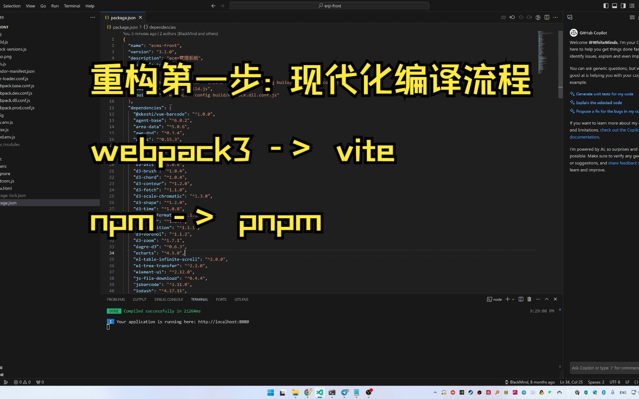639x399 pixels.
Task: Open the Customize Layout icon
Action: [x=632, y=6]
